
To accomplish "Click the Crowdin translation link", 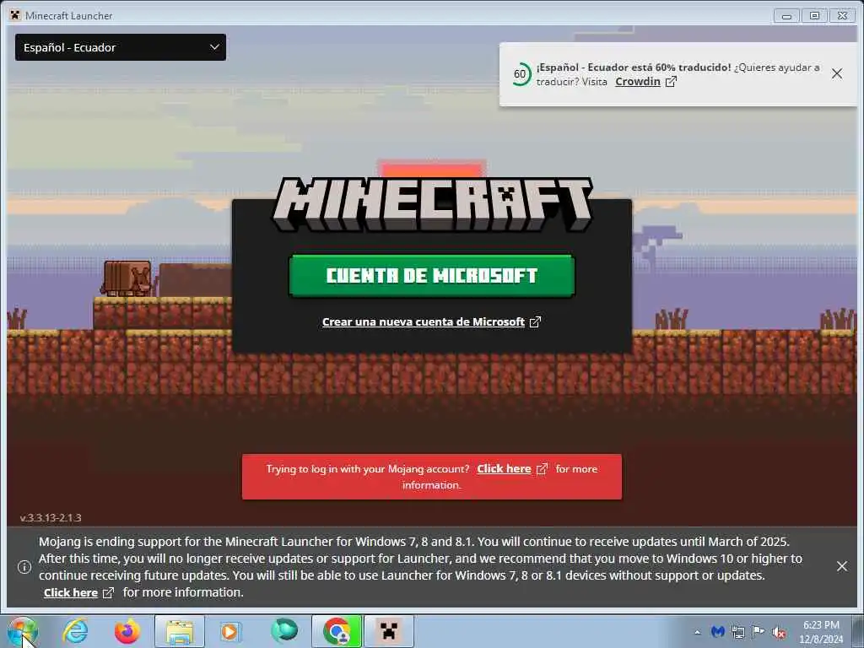I will pos(638,82).
